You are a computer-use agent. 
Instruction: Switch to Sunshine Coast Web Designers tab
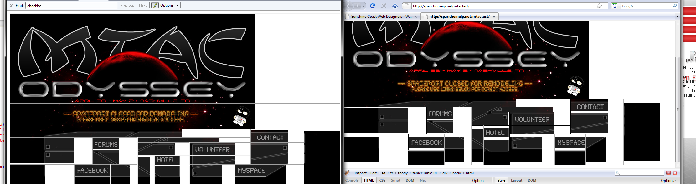381,17
